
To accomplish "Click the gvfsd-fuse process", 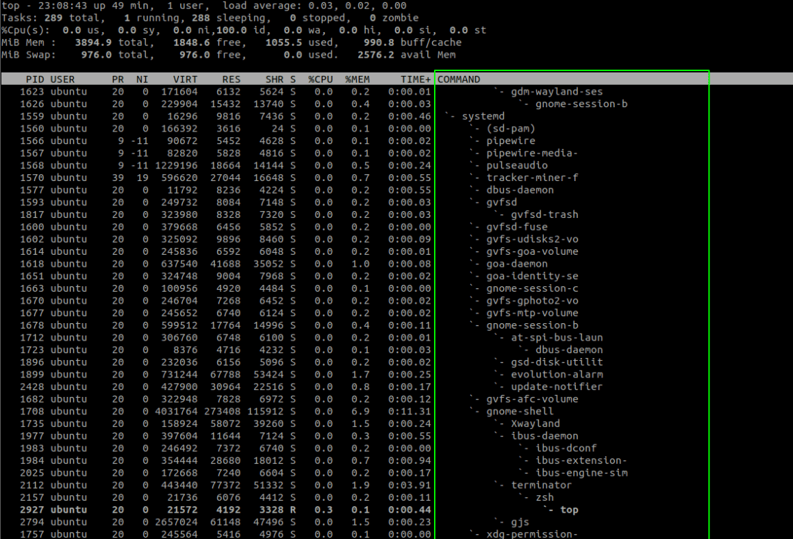I will coord(517,227).
